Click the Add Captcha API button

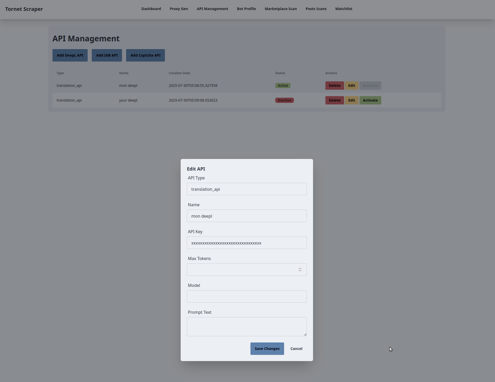tap(145, 55)
